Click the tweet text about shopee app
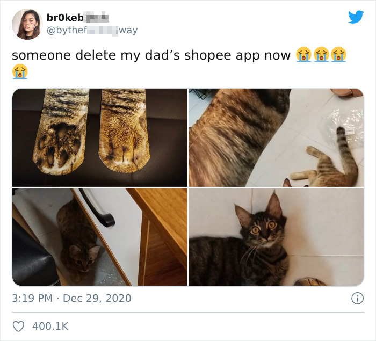 (151, 55)
